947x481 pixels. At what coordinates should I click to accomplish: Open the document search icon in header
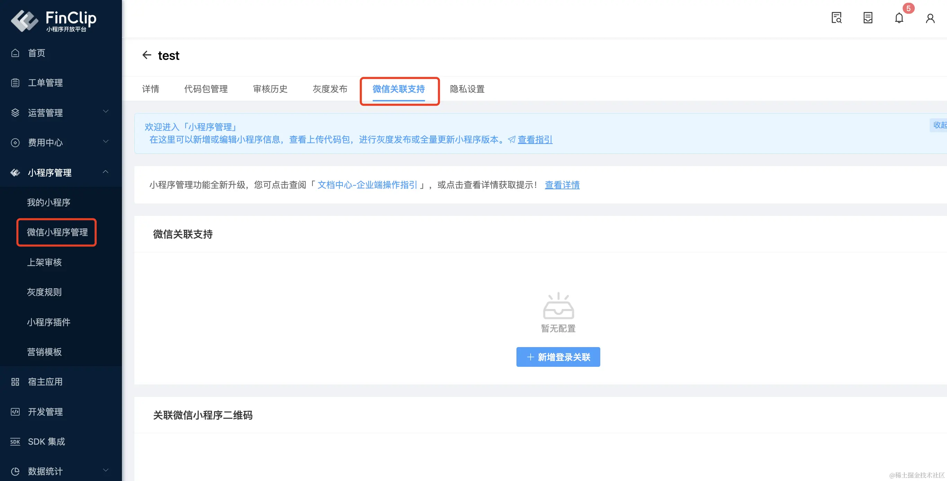point(837,18)
